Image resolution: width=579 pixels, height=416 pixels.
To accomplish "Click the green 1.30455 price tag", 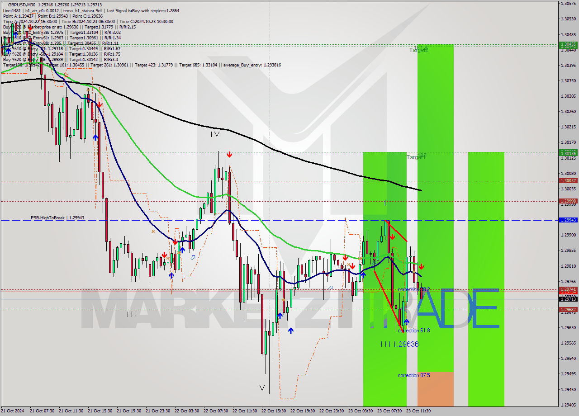I will coord(568,45).
